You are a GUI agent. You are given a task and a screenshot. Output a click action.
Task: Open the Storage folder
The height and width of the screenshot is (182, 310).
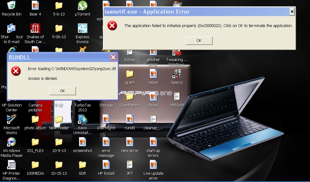pos(106,105)
